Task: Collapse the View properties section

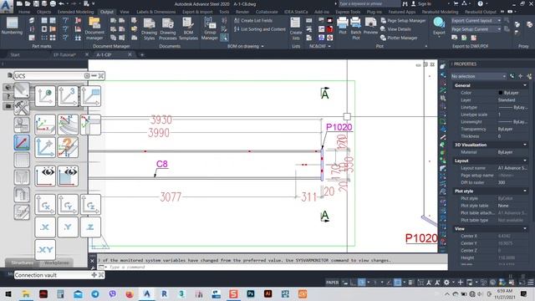Action: [x=525, y=228]
